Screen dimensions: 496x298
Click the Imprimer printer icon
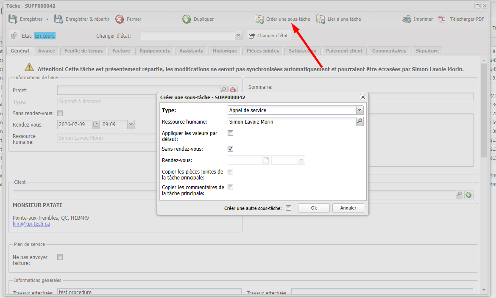[x=407, y=19]
